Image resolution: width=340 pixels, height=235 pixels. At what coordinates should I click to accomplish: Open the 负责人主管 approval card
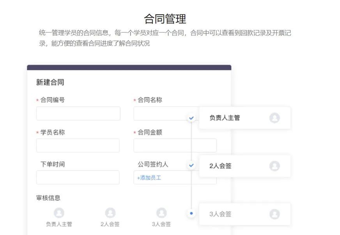[245, 118]
